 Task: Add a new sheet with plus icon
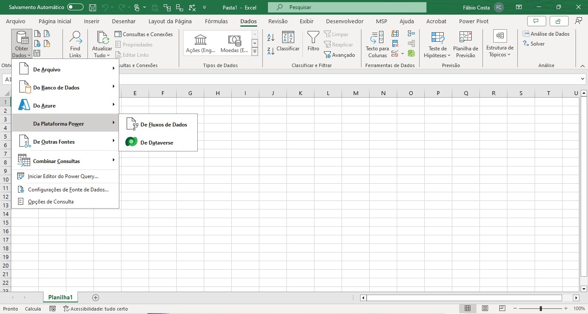pos(96,298)
